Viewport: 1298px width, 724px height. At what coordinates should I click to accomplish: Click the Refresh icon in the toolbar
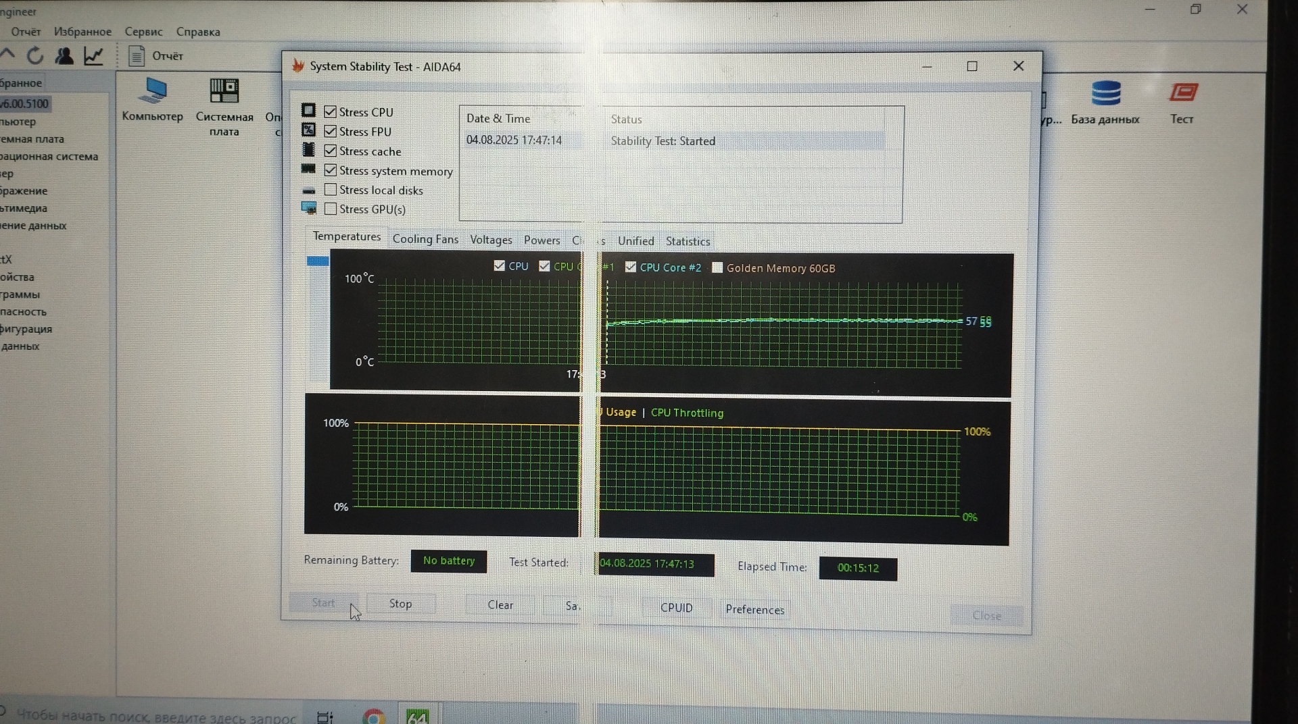point(35,55)
